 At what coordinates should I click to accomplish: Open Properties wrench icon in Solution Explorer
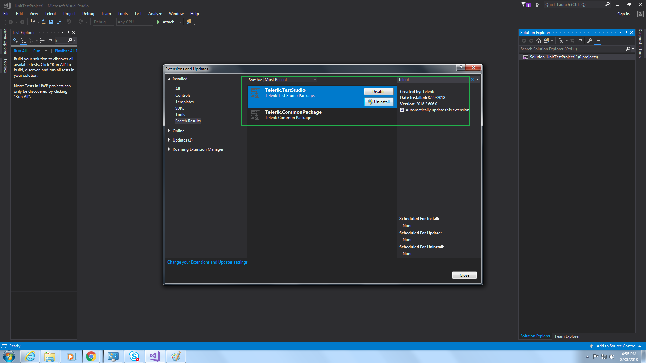coord(589,41)
